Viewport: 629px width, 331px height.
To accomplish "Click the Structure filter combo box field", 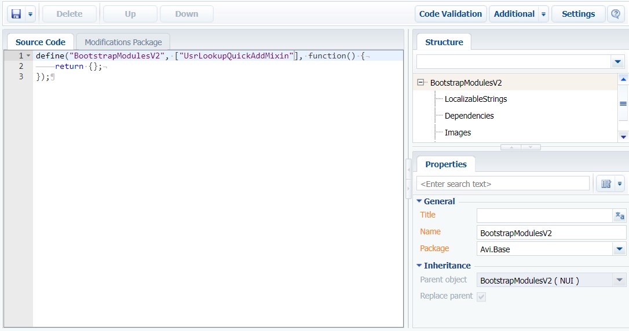I will click(x=514, y=62).
